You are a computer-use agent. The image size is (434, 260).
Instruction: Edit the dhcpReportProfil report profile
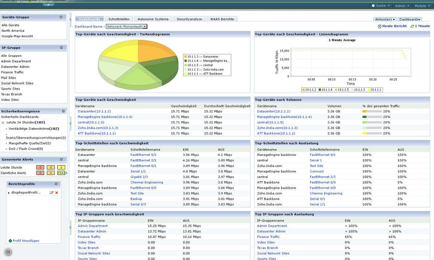point(51,193)
